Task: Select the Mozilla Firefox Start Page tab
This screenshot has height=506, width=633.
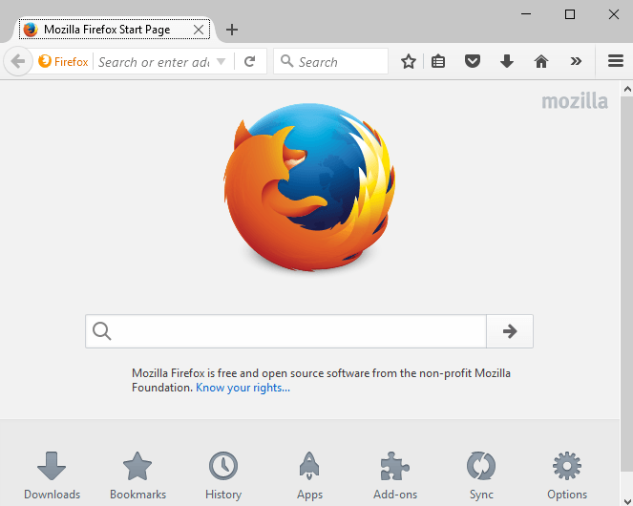Action: pos(105,30)
